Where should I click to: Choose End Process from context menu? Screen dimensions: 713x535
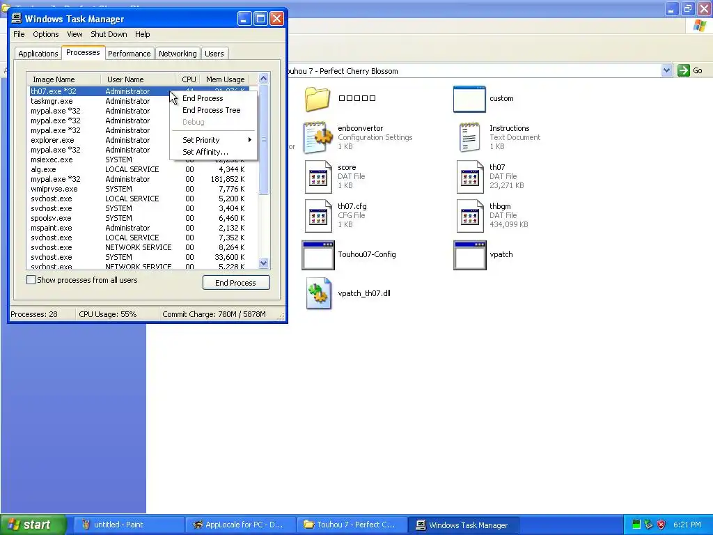click(213, 98)
